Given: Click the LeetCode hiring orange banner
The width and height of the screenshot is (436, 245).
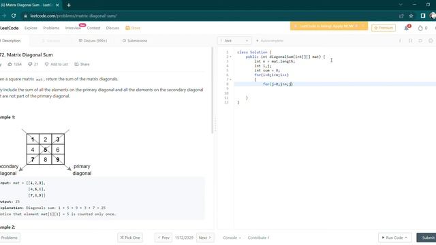Looking at the screenshot, I should point(328,26).
